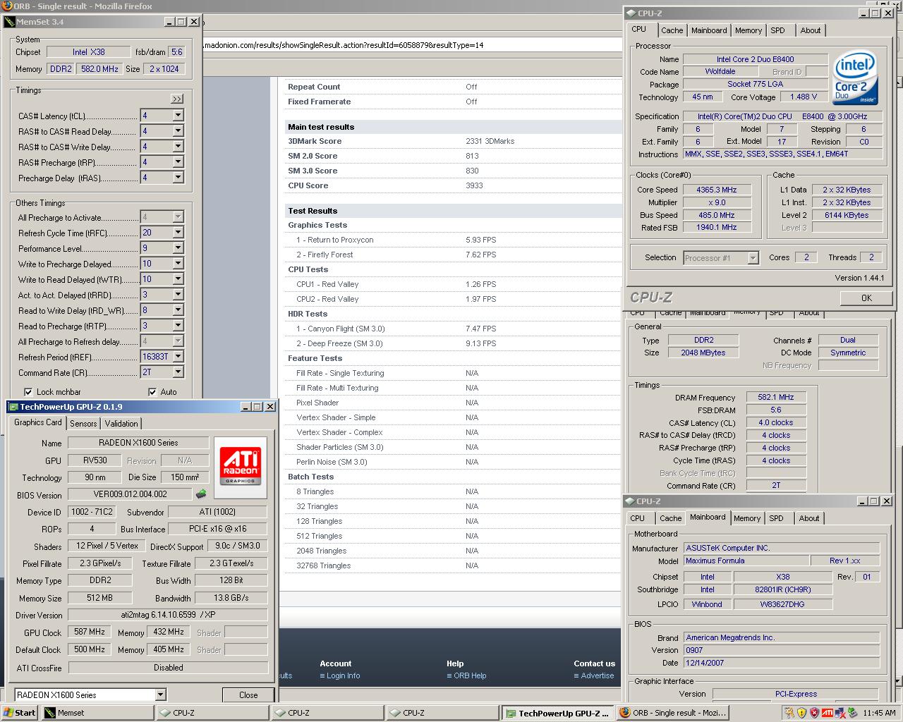Click the ATI tray icon in system tray
This screenshot has width=903, height=722.
click(828, 713)
